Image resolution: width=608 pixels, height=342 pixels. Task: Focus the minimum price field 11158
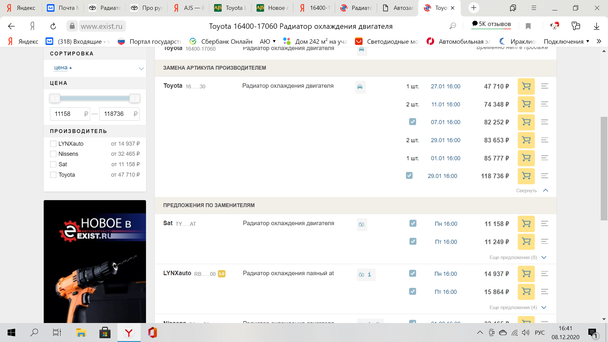(70, 114)
